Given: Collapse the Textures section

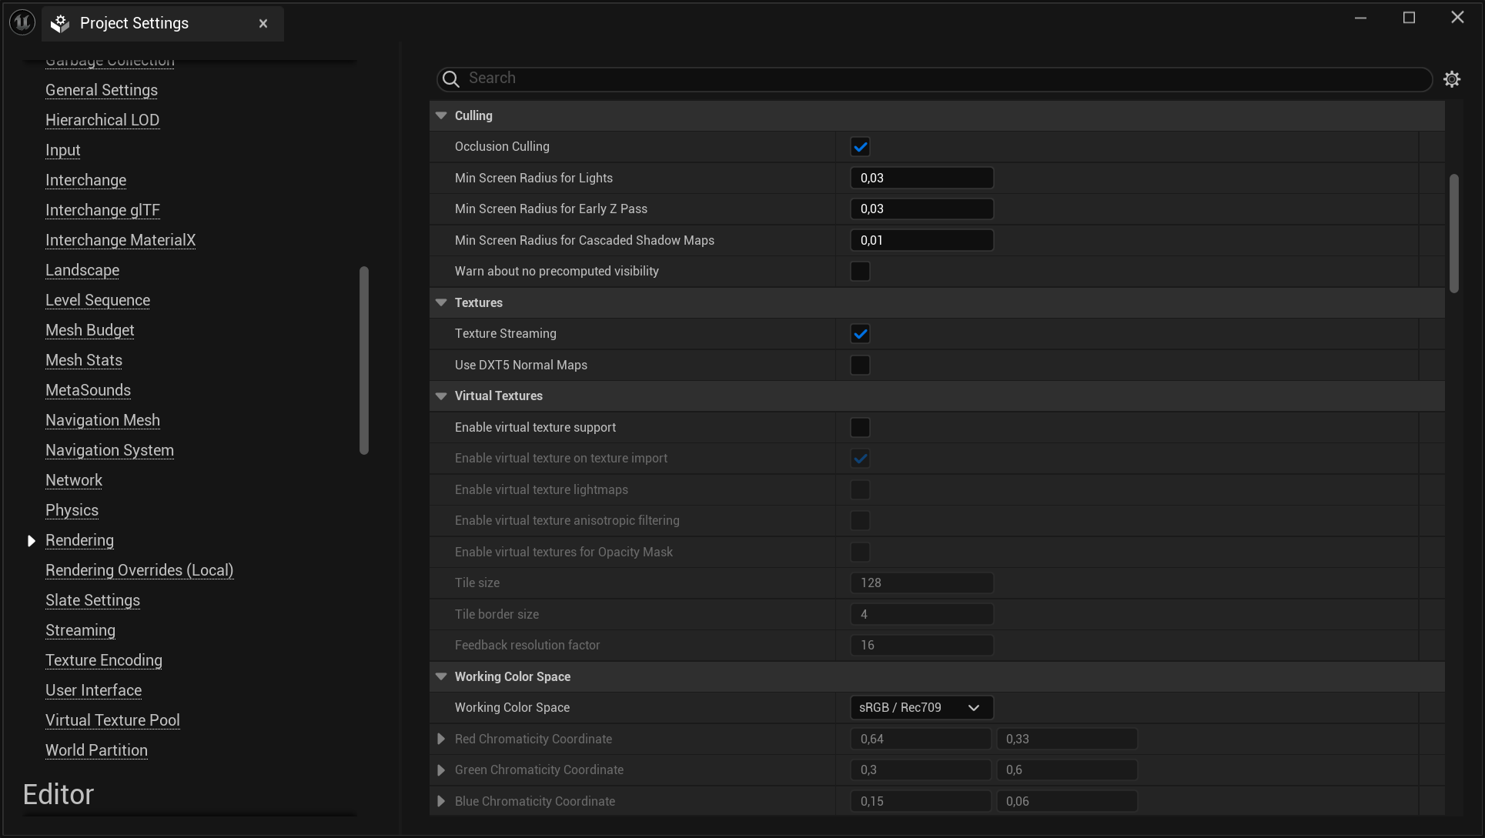Looking at the screenshot, I should click(440, 302).
